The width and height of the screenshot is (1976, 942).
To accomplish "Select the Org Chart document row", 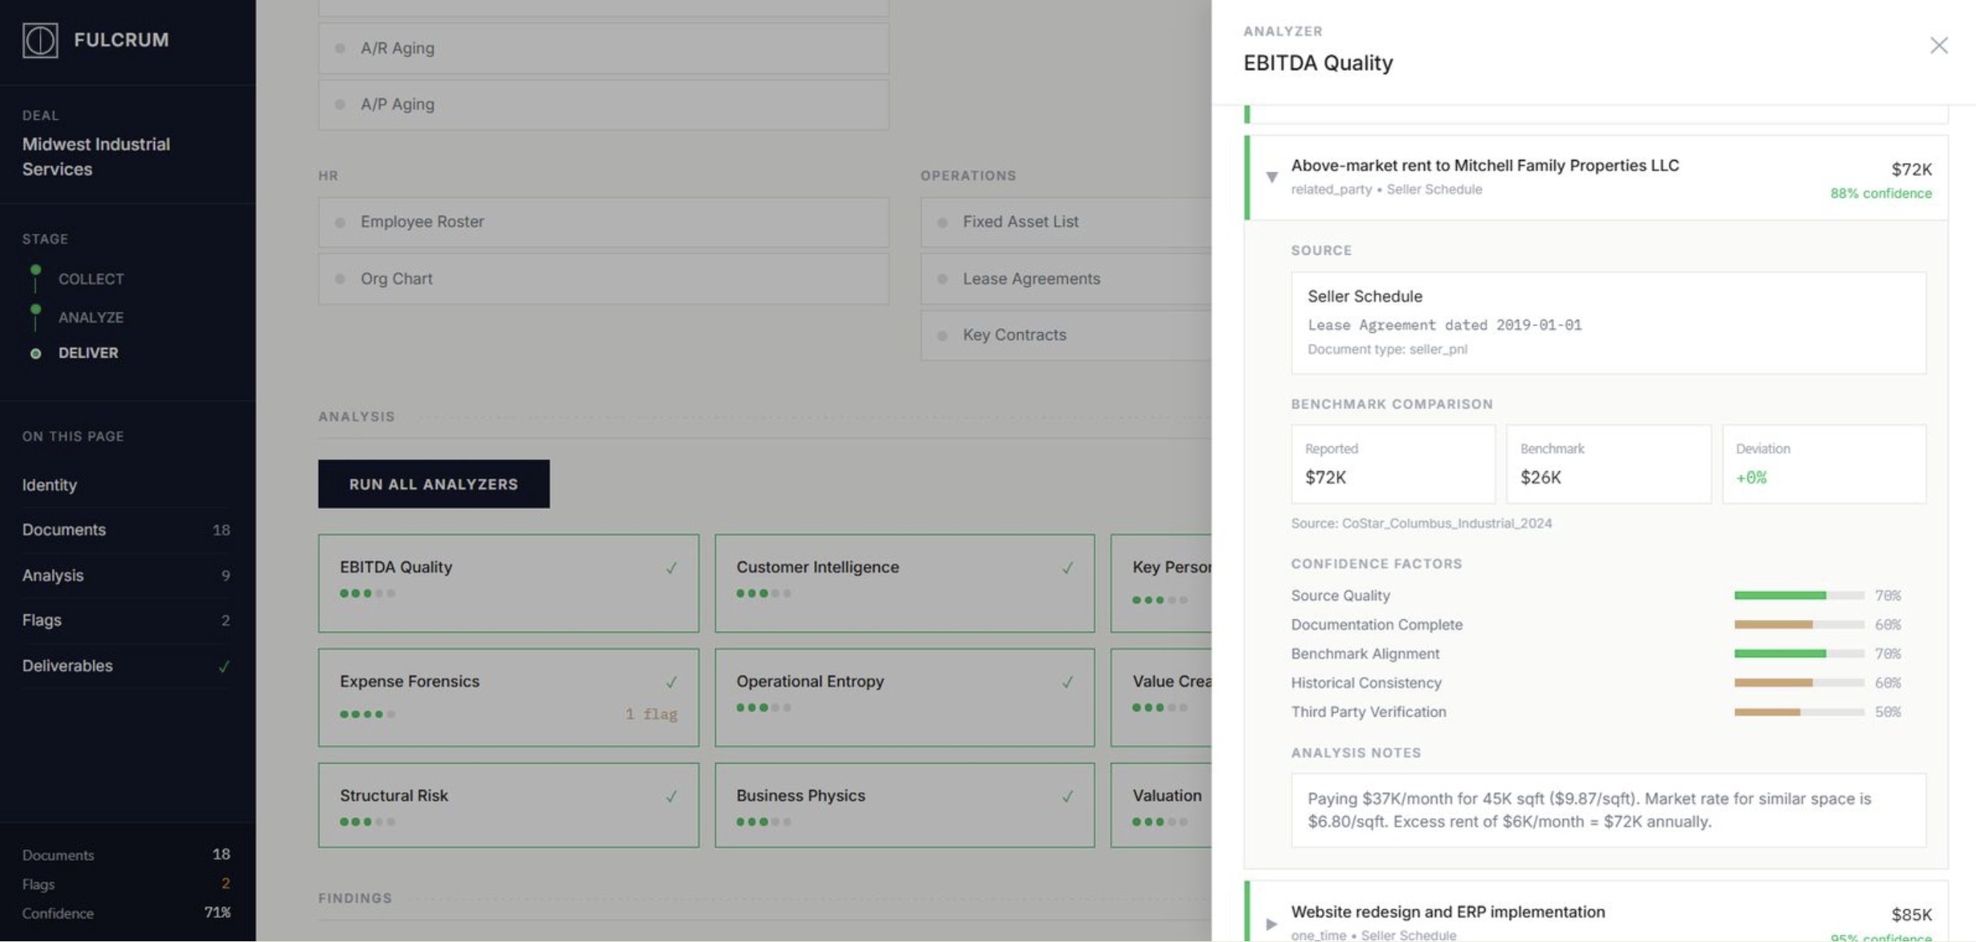I will pyautogui.click(x=604, y=279).
